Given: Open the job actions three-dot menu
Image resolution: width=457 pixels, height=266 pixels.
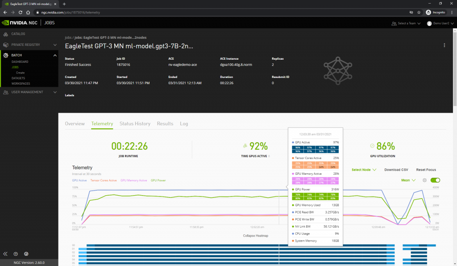Looking at the screenshot, I should tap(444, 45).
